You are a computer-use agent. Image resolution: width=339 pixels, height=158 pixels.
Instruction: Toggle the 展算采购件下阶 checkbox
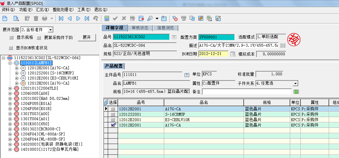point(39,38)
